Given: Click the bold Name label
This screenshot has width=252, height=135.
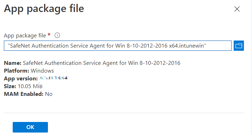Looking at the screenshot, I should [x=13, y=63].
